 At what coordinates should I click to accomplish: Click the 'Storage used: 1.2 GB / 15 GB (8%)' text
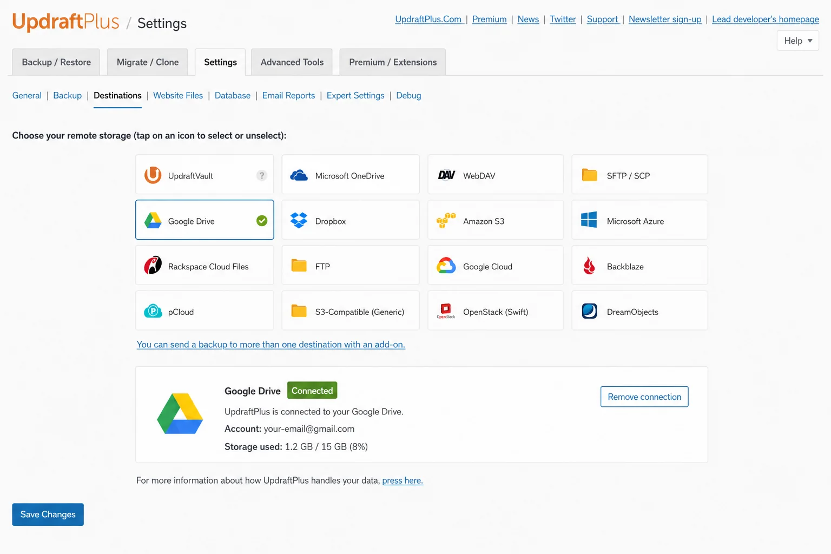pyautogui.click(x=296, y=447)
